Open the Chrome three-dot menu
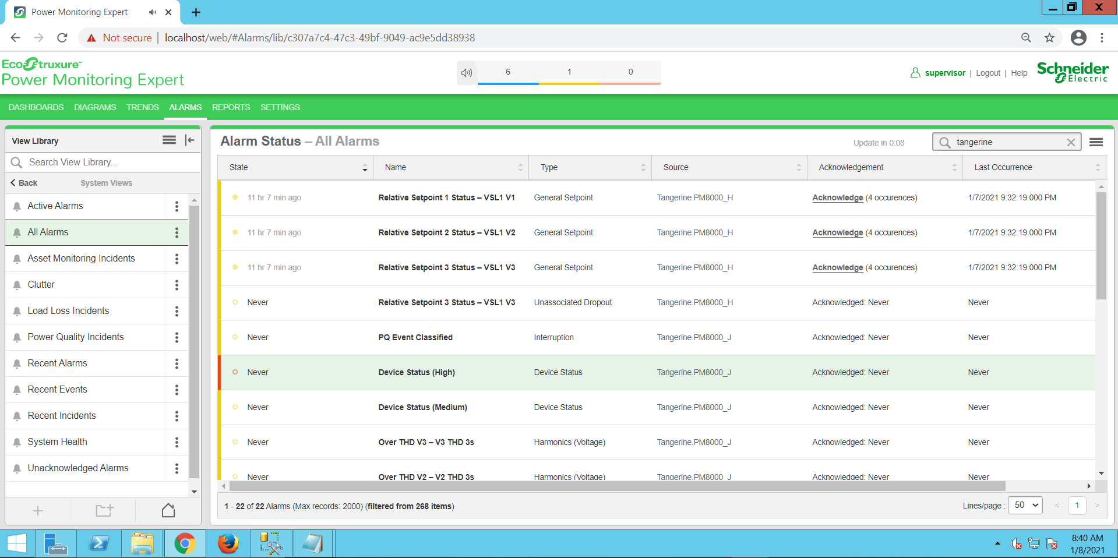 click(1102, 38)
